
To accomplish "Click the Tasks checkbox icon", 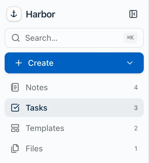I will (x=15, y=108).
